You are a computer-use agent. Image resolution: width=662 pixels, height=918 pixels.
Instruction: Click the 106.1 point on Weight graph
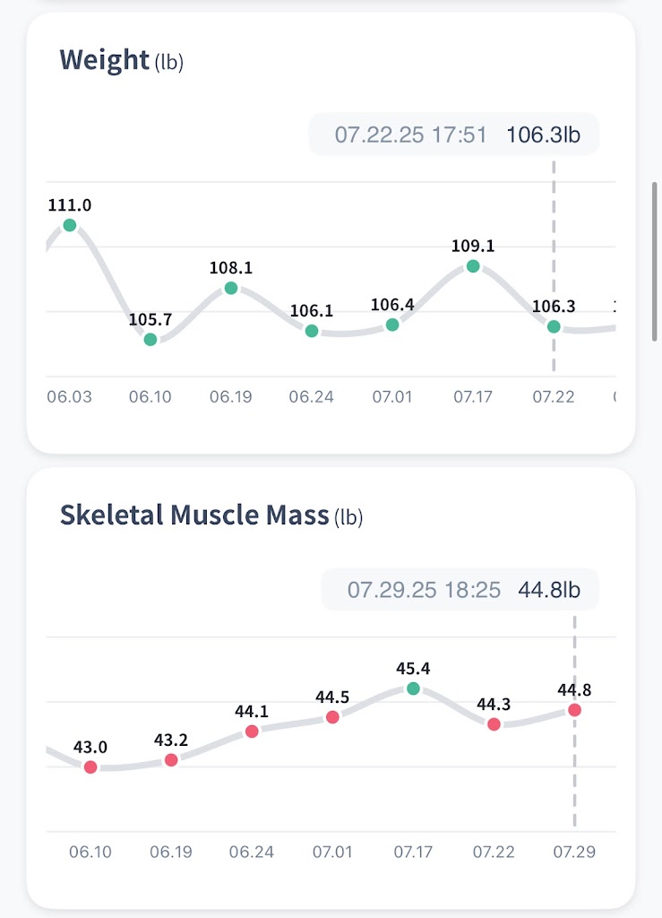[x=312, y=331]
